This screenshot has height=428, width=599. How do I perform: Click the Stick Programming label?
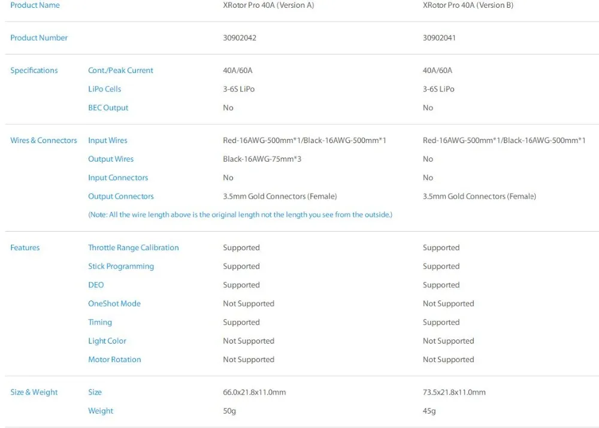pos(121,266)
